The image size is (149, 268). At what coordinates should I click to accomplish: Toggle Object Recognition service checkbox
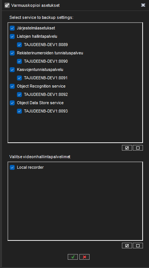click(12, 86)
